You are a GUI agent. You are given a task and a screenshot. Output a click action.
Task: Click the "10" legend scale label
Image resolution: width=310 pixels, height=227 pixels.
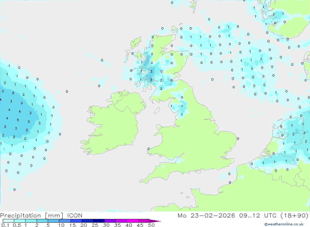click(x=61, y=225)
